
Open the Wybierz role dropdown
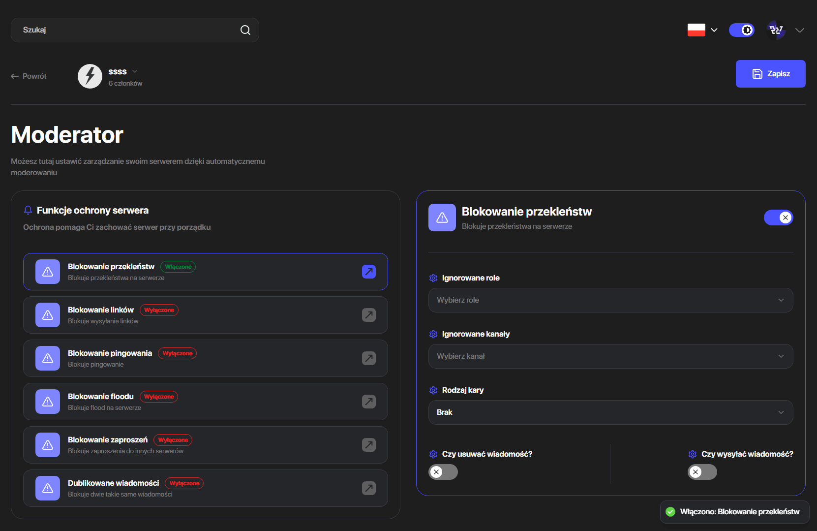click(611, 300)
